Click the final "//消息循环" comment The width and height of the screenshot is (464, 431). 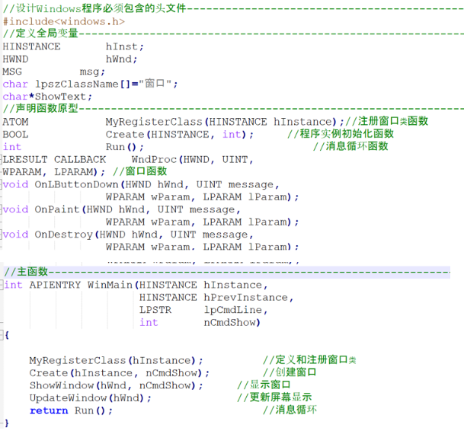click(290, 410)
